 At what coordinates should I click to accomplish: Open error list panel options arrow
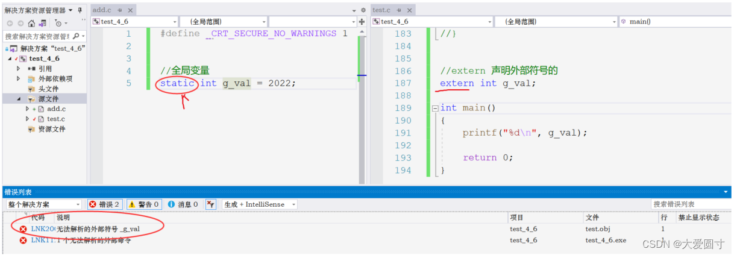point(726,192)
